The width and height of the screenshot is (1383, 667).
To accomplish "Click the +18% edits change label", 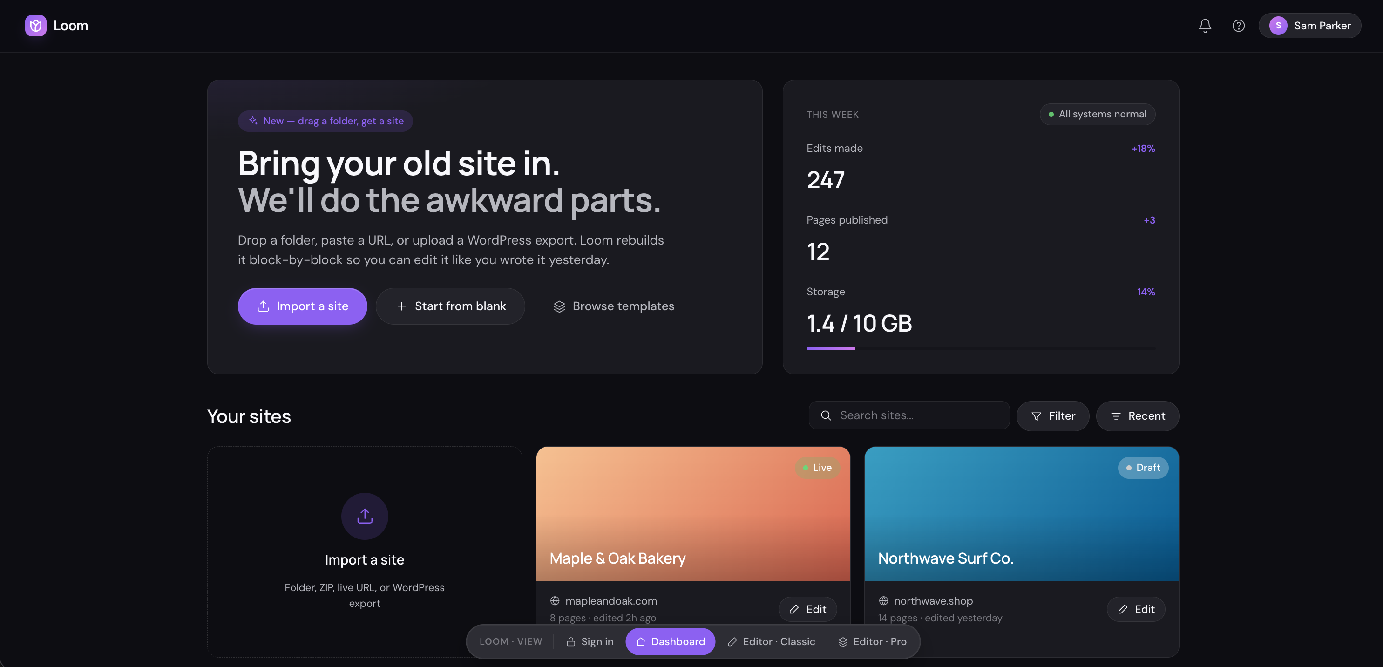I will click(x=1143, y=148).
